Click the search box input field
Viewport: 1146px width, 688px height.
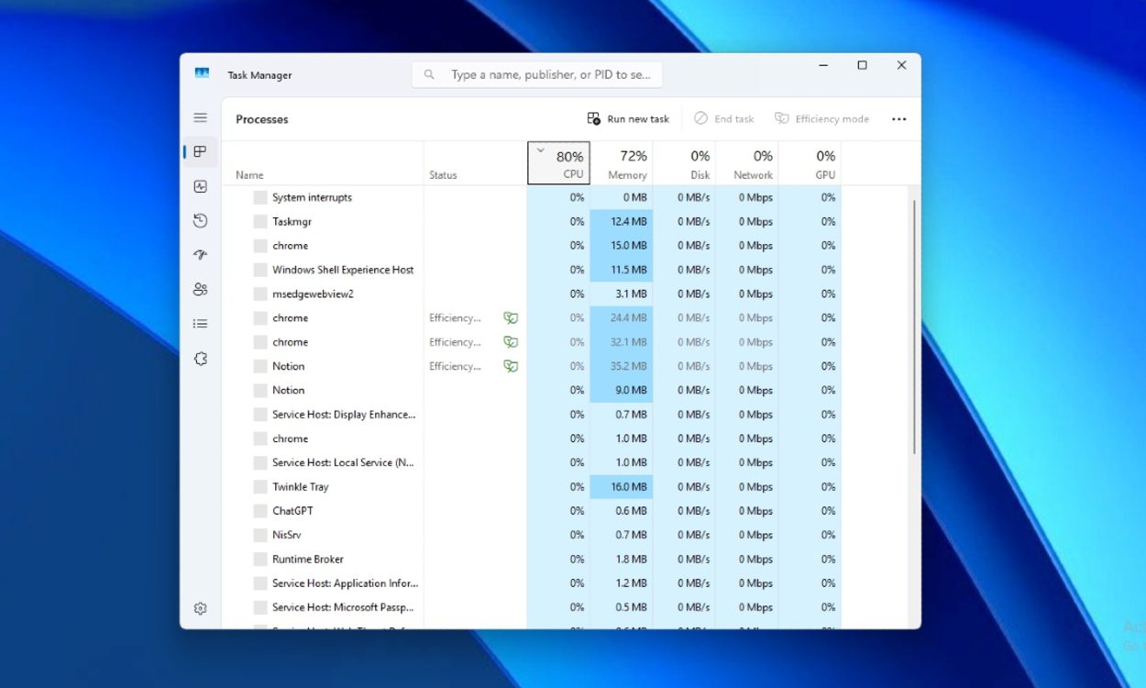[x=536, y=75]
